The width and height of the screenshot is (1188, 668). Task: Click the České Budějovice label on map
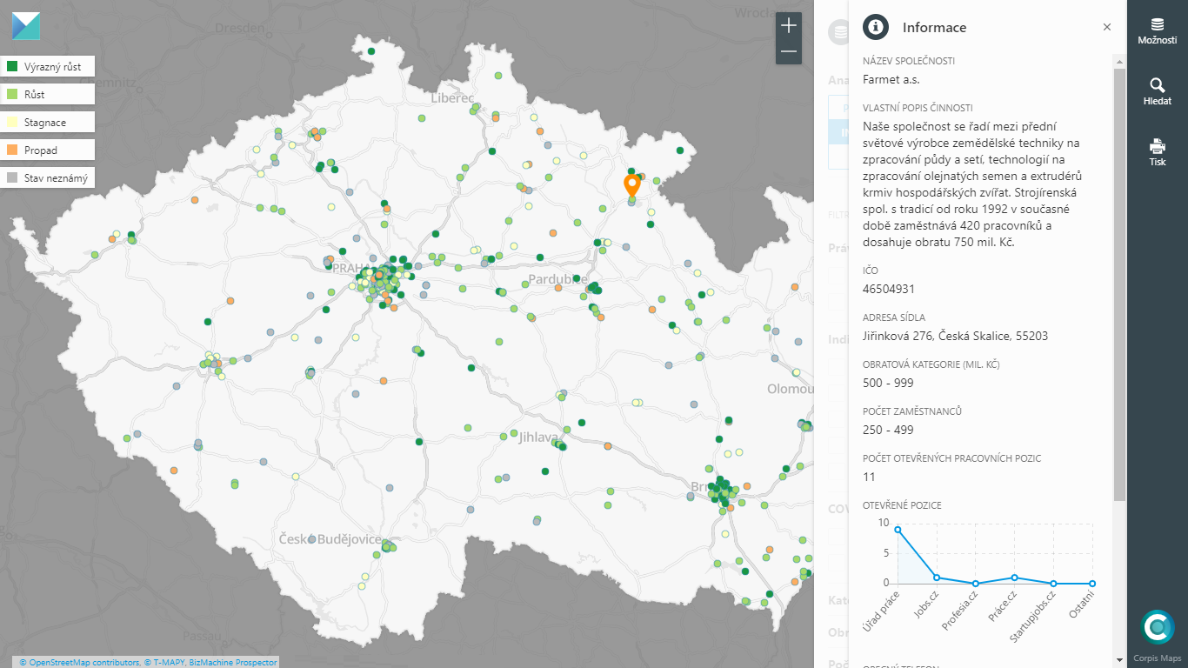pos(330,539)
